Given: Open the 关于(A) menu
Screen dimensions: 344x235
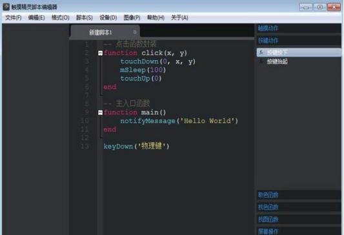Looking at the screenshot, I should click(179, 17).
